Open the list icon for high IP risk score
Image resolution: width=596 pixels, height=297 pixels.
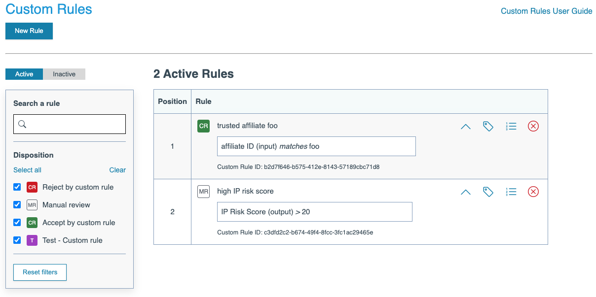[511, 192]
